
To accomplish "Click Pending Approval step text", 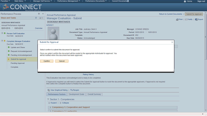I will click(17, 63).
